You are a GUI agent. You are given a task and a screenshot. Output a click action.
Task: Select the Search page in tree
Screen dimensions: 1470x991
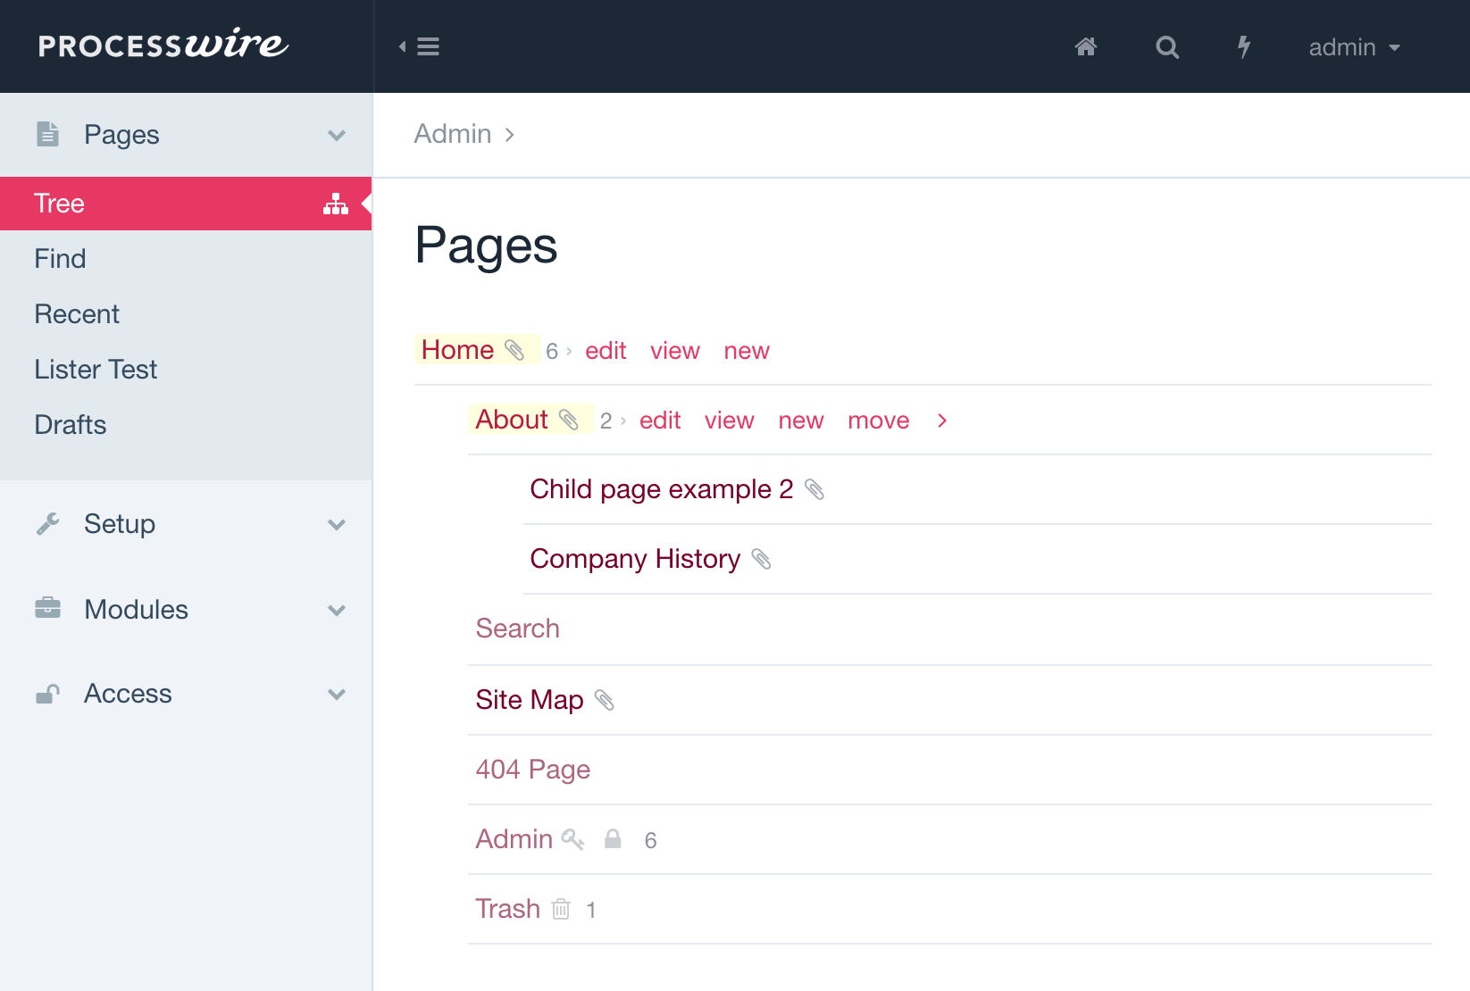518,629
